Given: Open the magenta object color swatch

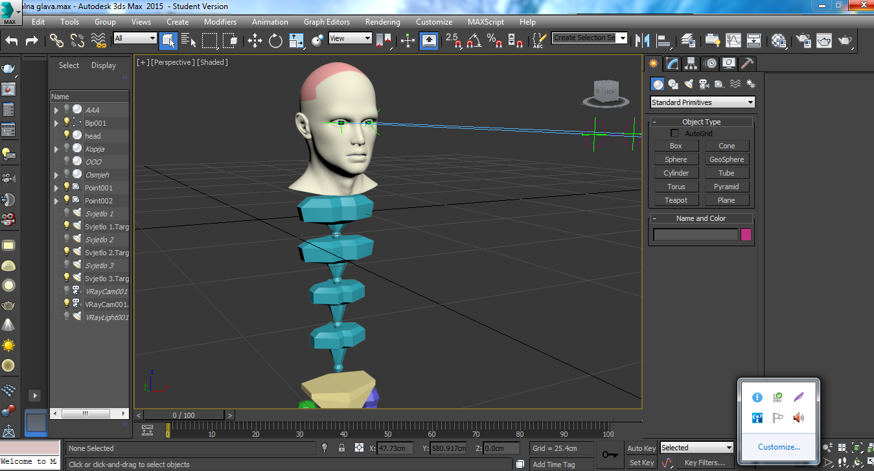Looking at the screenshot, I should [x=746, y=235].
